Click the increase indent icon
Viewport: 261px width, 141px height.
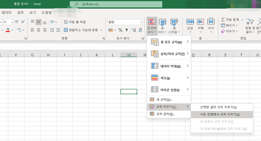(x=58, y=30)
